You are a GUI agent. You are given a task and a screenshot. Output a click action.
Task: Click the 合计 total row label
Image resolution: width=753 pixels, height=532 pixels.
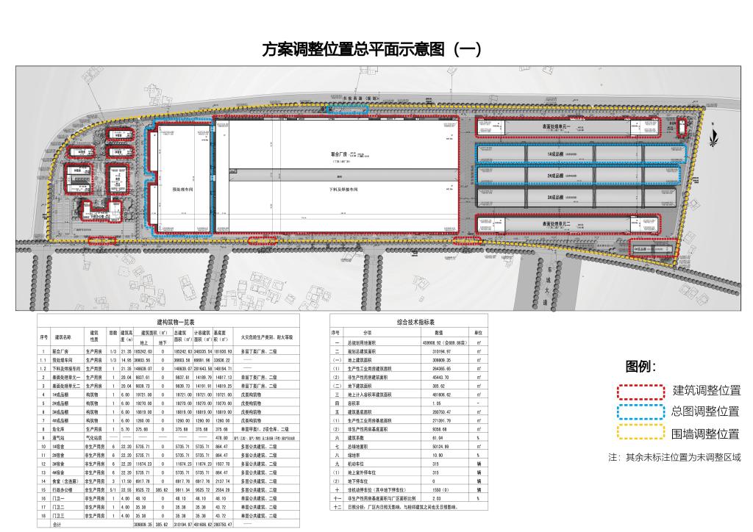point(57,525)
